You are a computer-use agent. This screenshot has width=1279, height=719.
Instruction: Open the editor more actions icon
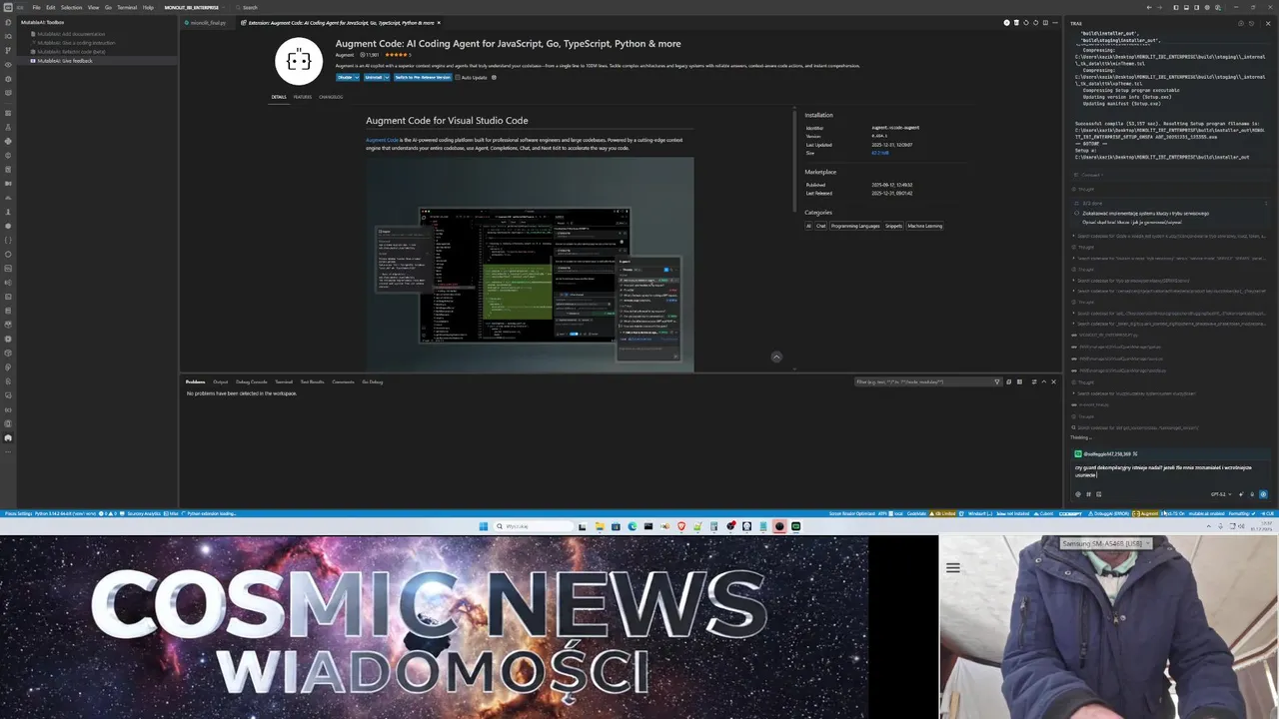point(1055,23)
